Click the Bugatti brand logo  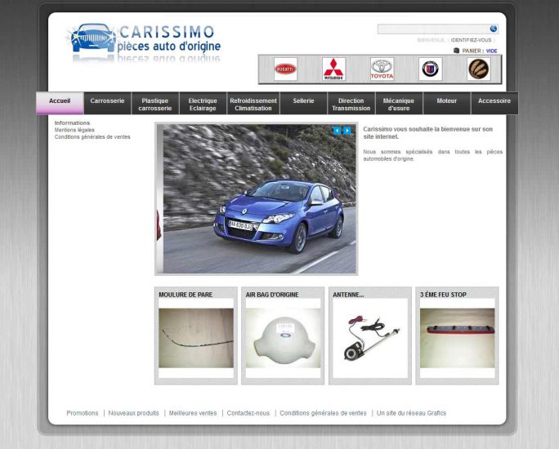(285, 69)
